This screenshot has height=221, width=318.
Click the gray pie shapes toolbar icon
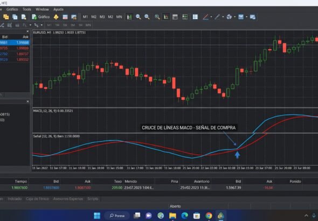229,17
